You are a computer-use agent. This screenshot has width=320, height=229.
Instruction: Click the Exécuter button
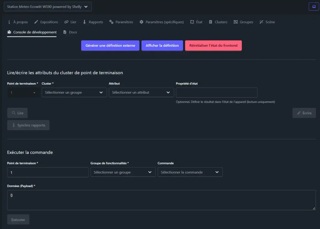coord(18,220)
